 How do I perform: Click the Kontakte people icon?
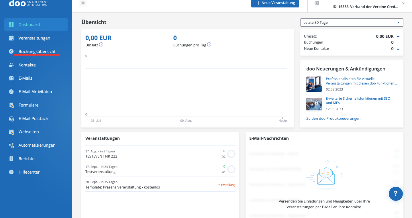(x=11, y=65)
